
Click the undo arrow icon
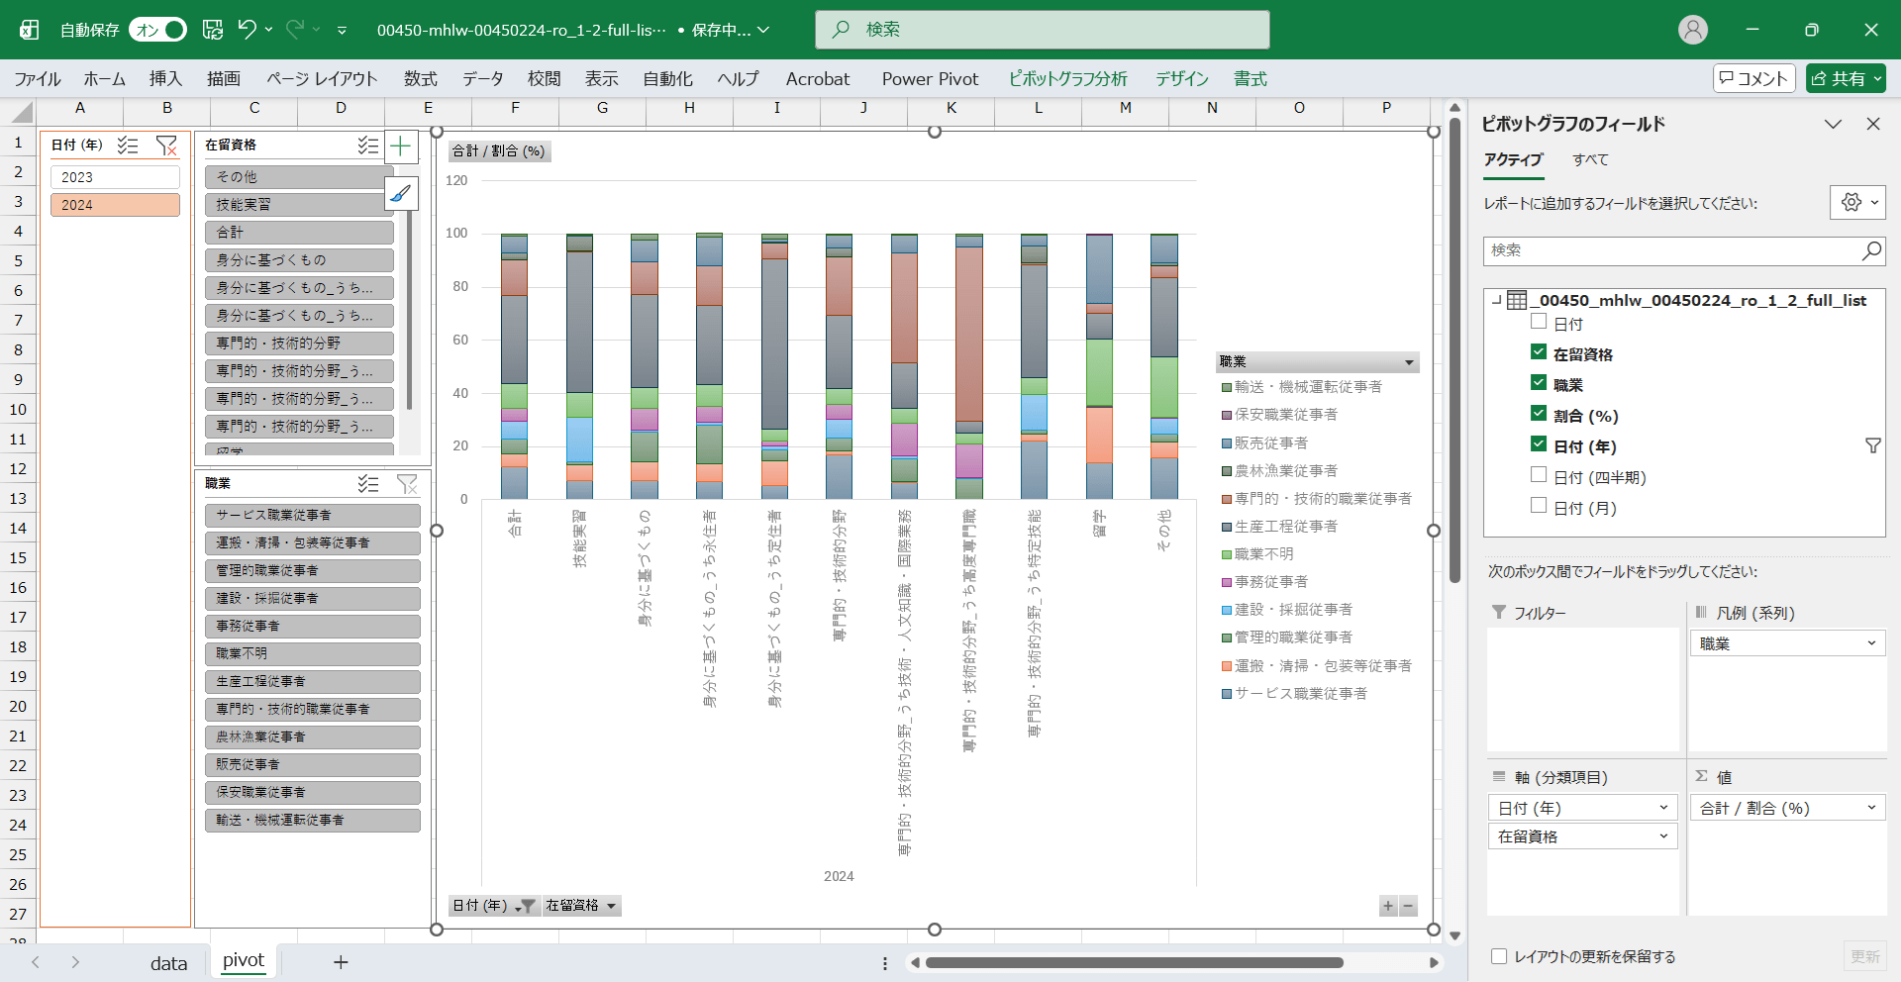tap(248, 30)
